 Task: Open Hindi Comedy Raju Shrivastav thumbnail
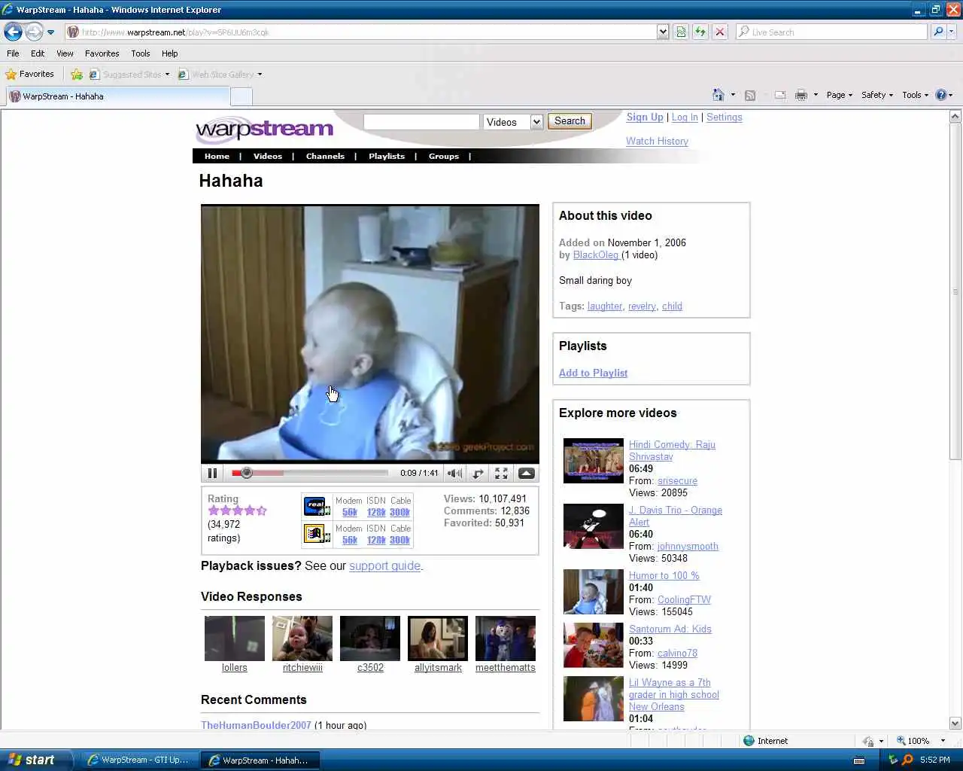pos(594,461)
